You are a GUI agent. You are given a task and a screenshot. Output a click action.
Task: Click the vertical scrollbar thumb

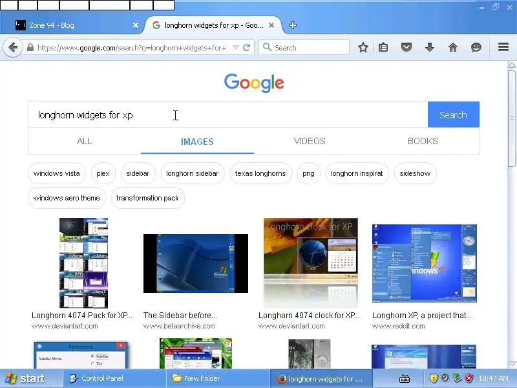(512, 118)
